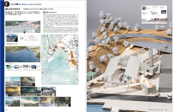Click the orange door on the small model building
Screen dimensions: 173x112
coord(150,92)
